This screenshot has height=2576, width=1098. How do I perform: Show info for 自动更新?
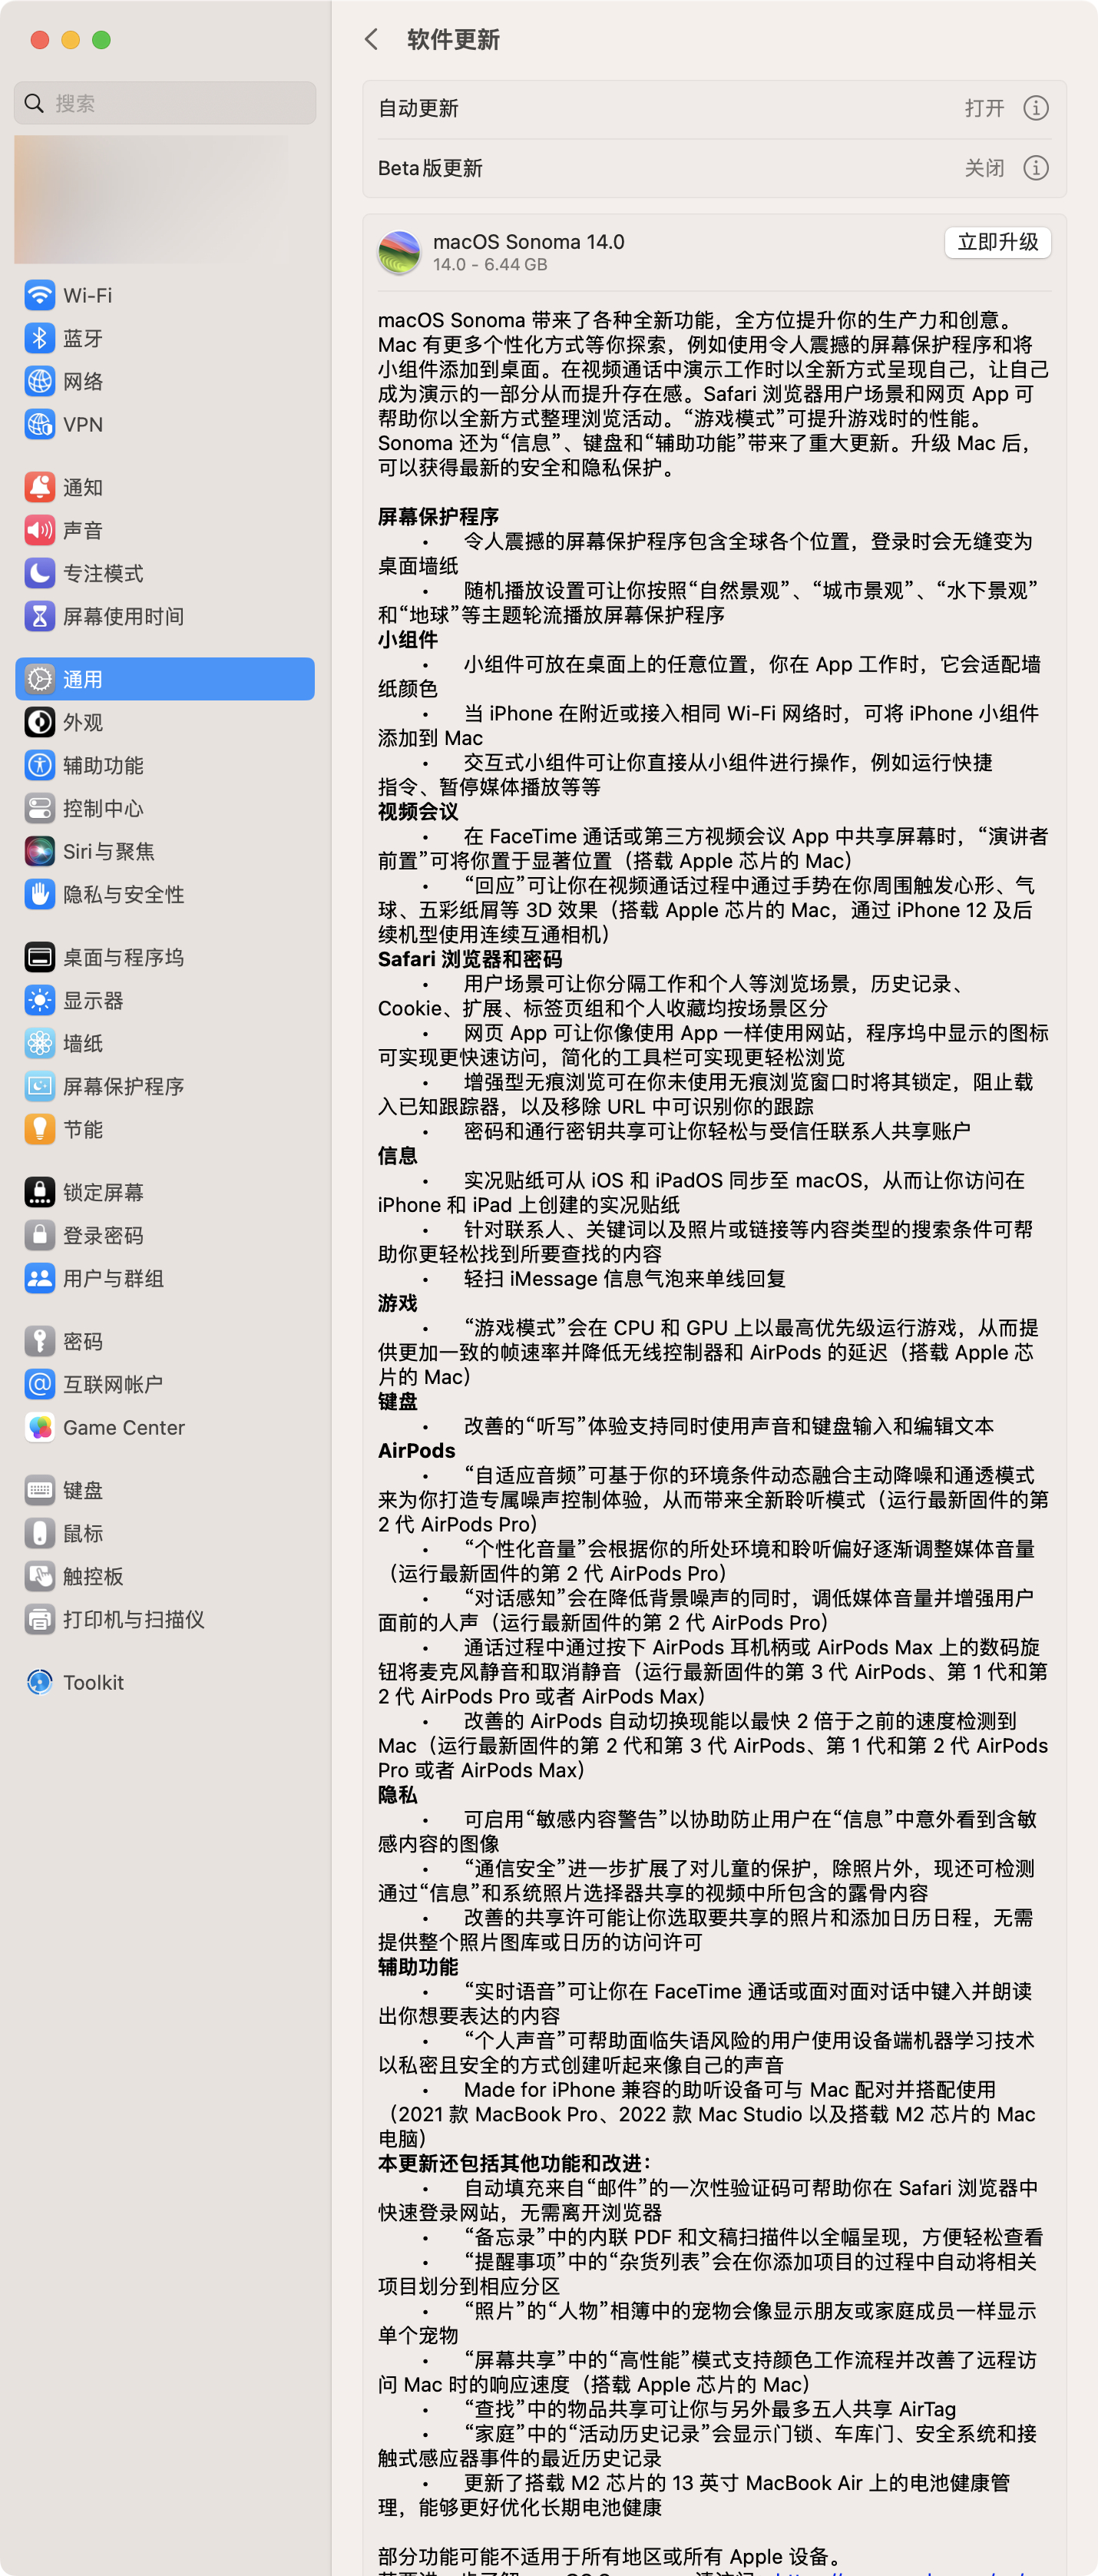pos(1036,108)
